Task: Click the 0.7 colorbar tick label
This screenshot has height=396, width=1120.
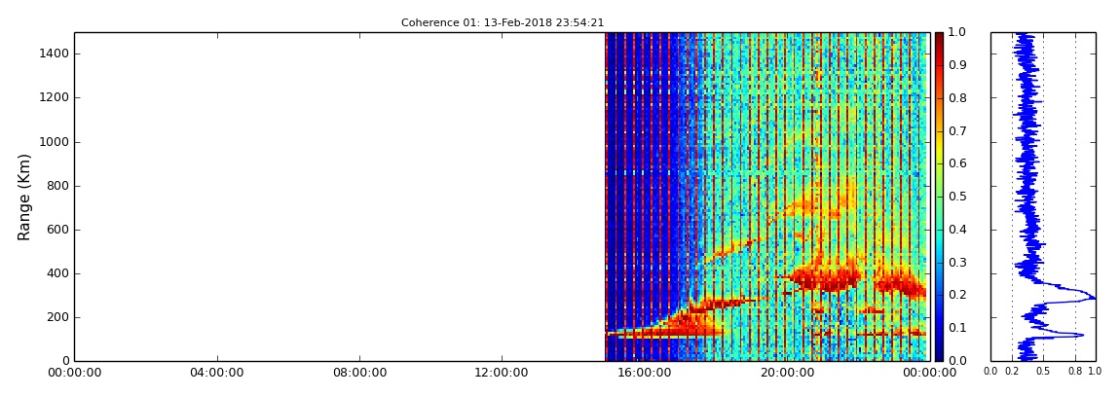Action: (x=955, y=131)
